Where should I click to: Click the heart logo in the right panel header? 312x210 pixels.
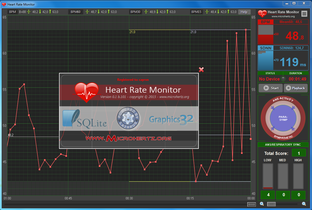coord(262,14)
